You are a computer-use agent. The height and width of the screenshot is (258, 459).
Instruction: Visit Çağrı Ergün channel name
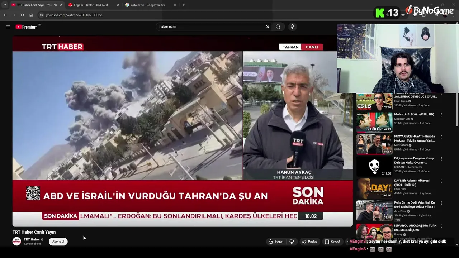click(x=401, y=101)
